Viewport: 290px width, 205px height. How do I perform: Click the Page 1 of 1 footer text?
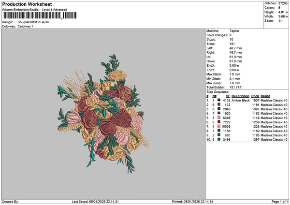coord(280,202)
